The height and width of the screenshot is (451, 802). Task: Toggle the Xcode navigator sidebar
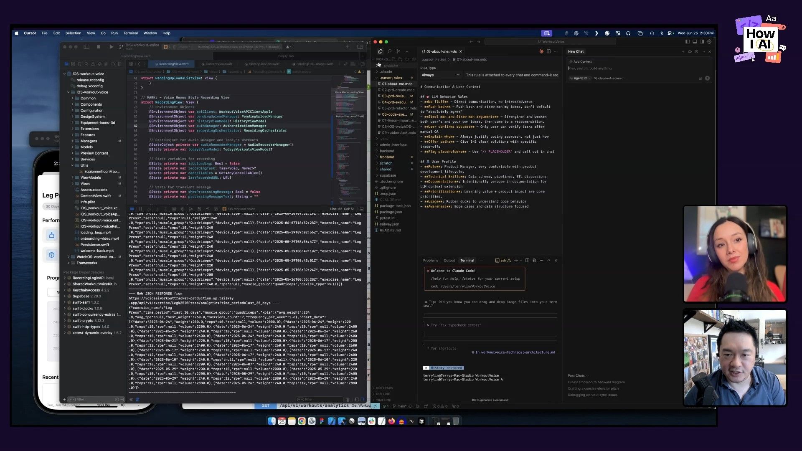(x=86, y=47)
